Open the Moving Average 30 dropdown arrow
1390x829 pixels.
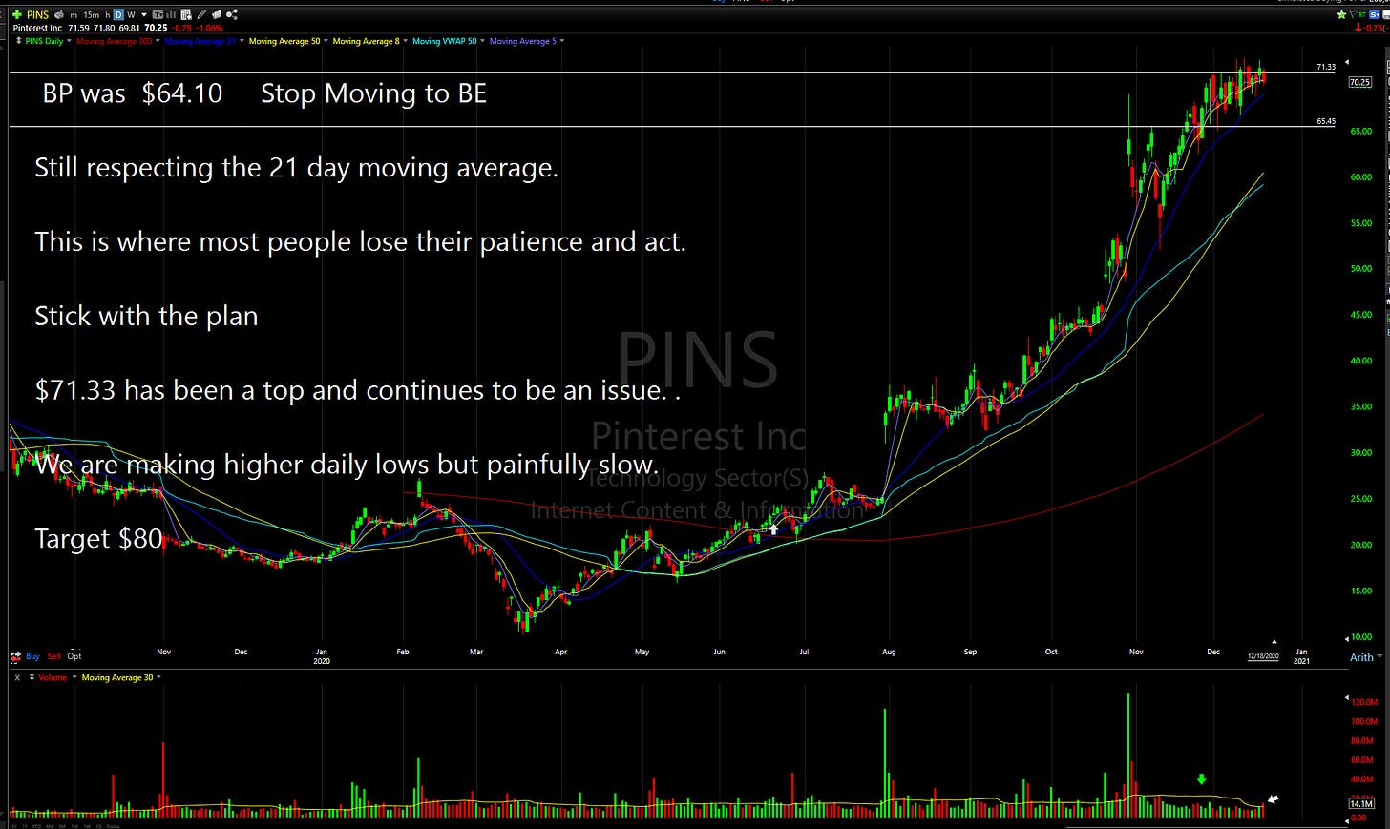point(158,677)
